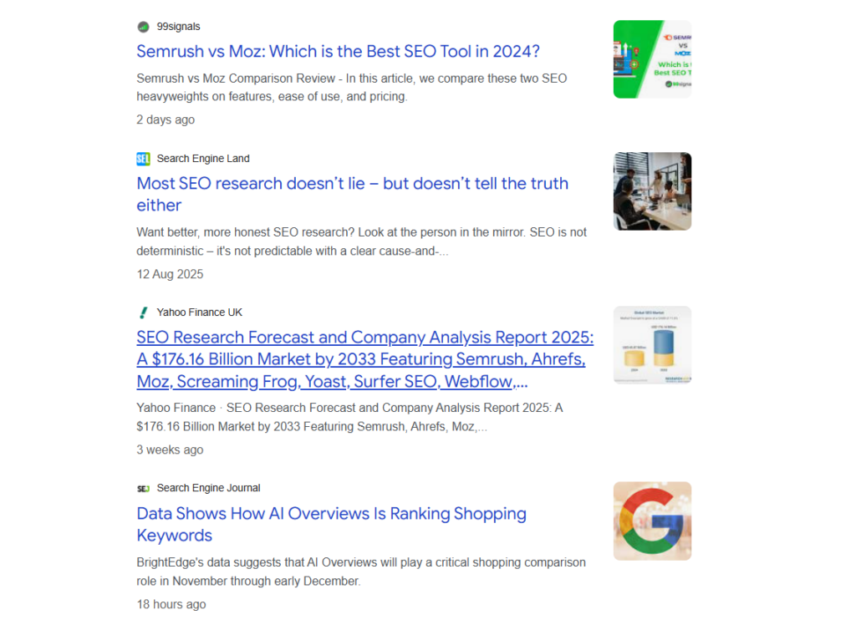This screenshot has height=625, width=856.
Task: Click the Yahoo Finance UK source name
Action: [200, 312]
